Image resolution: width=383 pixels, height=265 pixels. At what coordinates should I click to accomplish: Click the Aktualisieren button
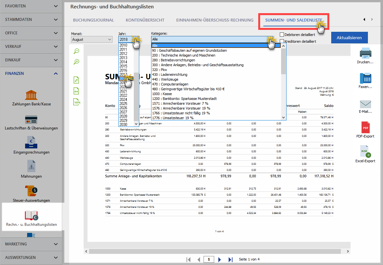click(x=349, y=38)
